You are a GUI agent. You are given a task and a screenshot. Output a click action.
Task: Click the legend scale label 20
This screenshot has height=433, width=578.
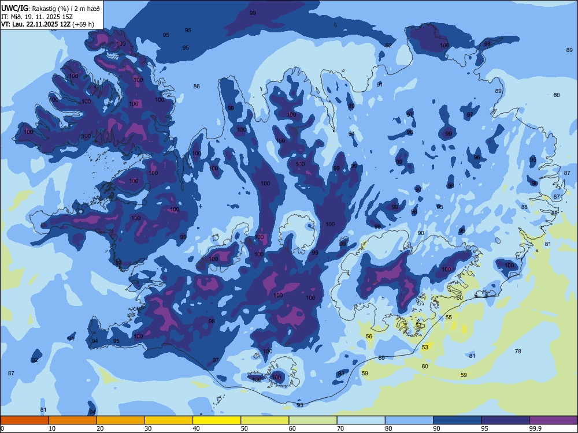100,428
